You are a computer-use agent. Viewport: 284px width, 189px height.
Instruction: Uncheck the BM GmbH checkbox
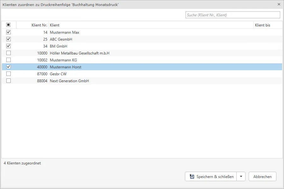(x=8, y=46)
